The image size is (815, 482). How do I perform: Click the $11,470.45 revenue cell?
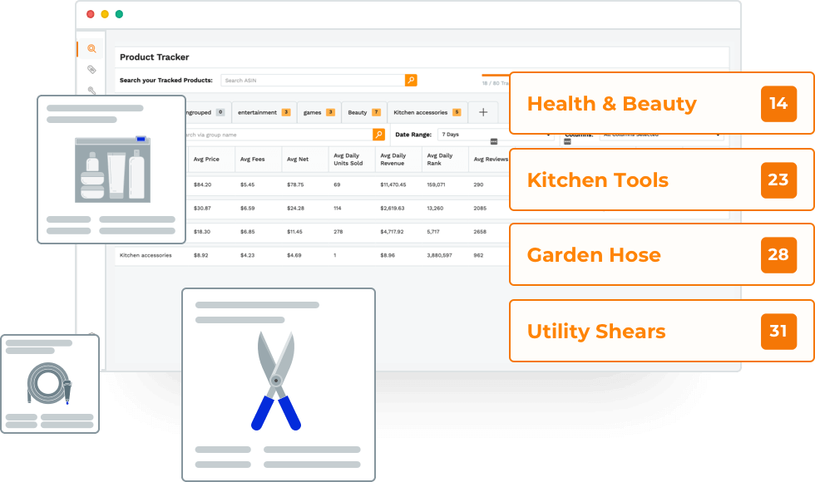click(393, 184)
